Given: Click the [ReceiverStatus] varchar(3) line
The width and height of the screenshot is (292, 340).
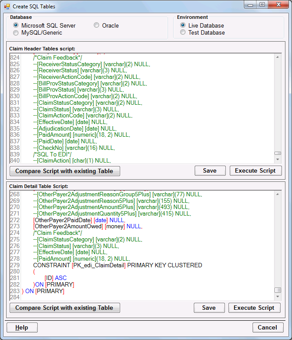Looking at the screenshot, I should coord(80,71).
